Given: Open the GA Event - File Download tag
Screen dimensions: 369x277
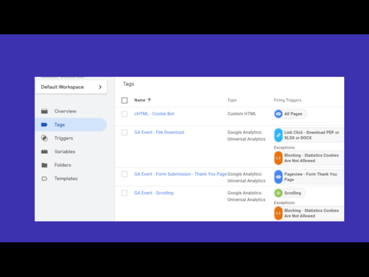Looking at the screenshot, I should click(159, 132).
